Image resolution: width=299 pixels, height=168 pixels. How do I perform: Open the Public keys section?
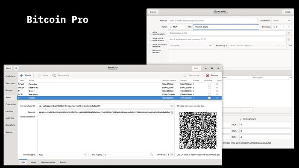coord(11,76)
